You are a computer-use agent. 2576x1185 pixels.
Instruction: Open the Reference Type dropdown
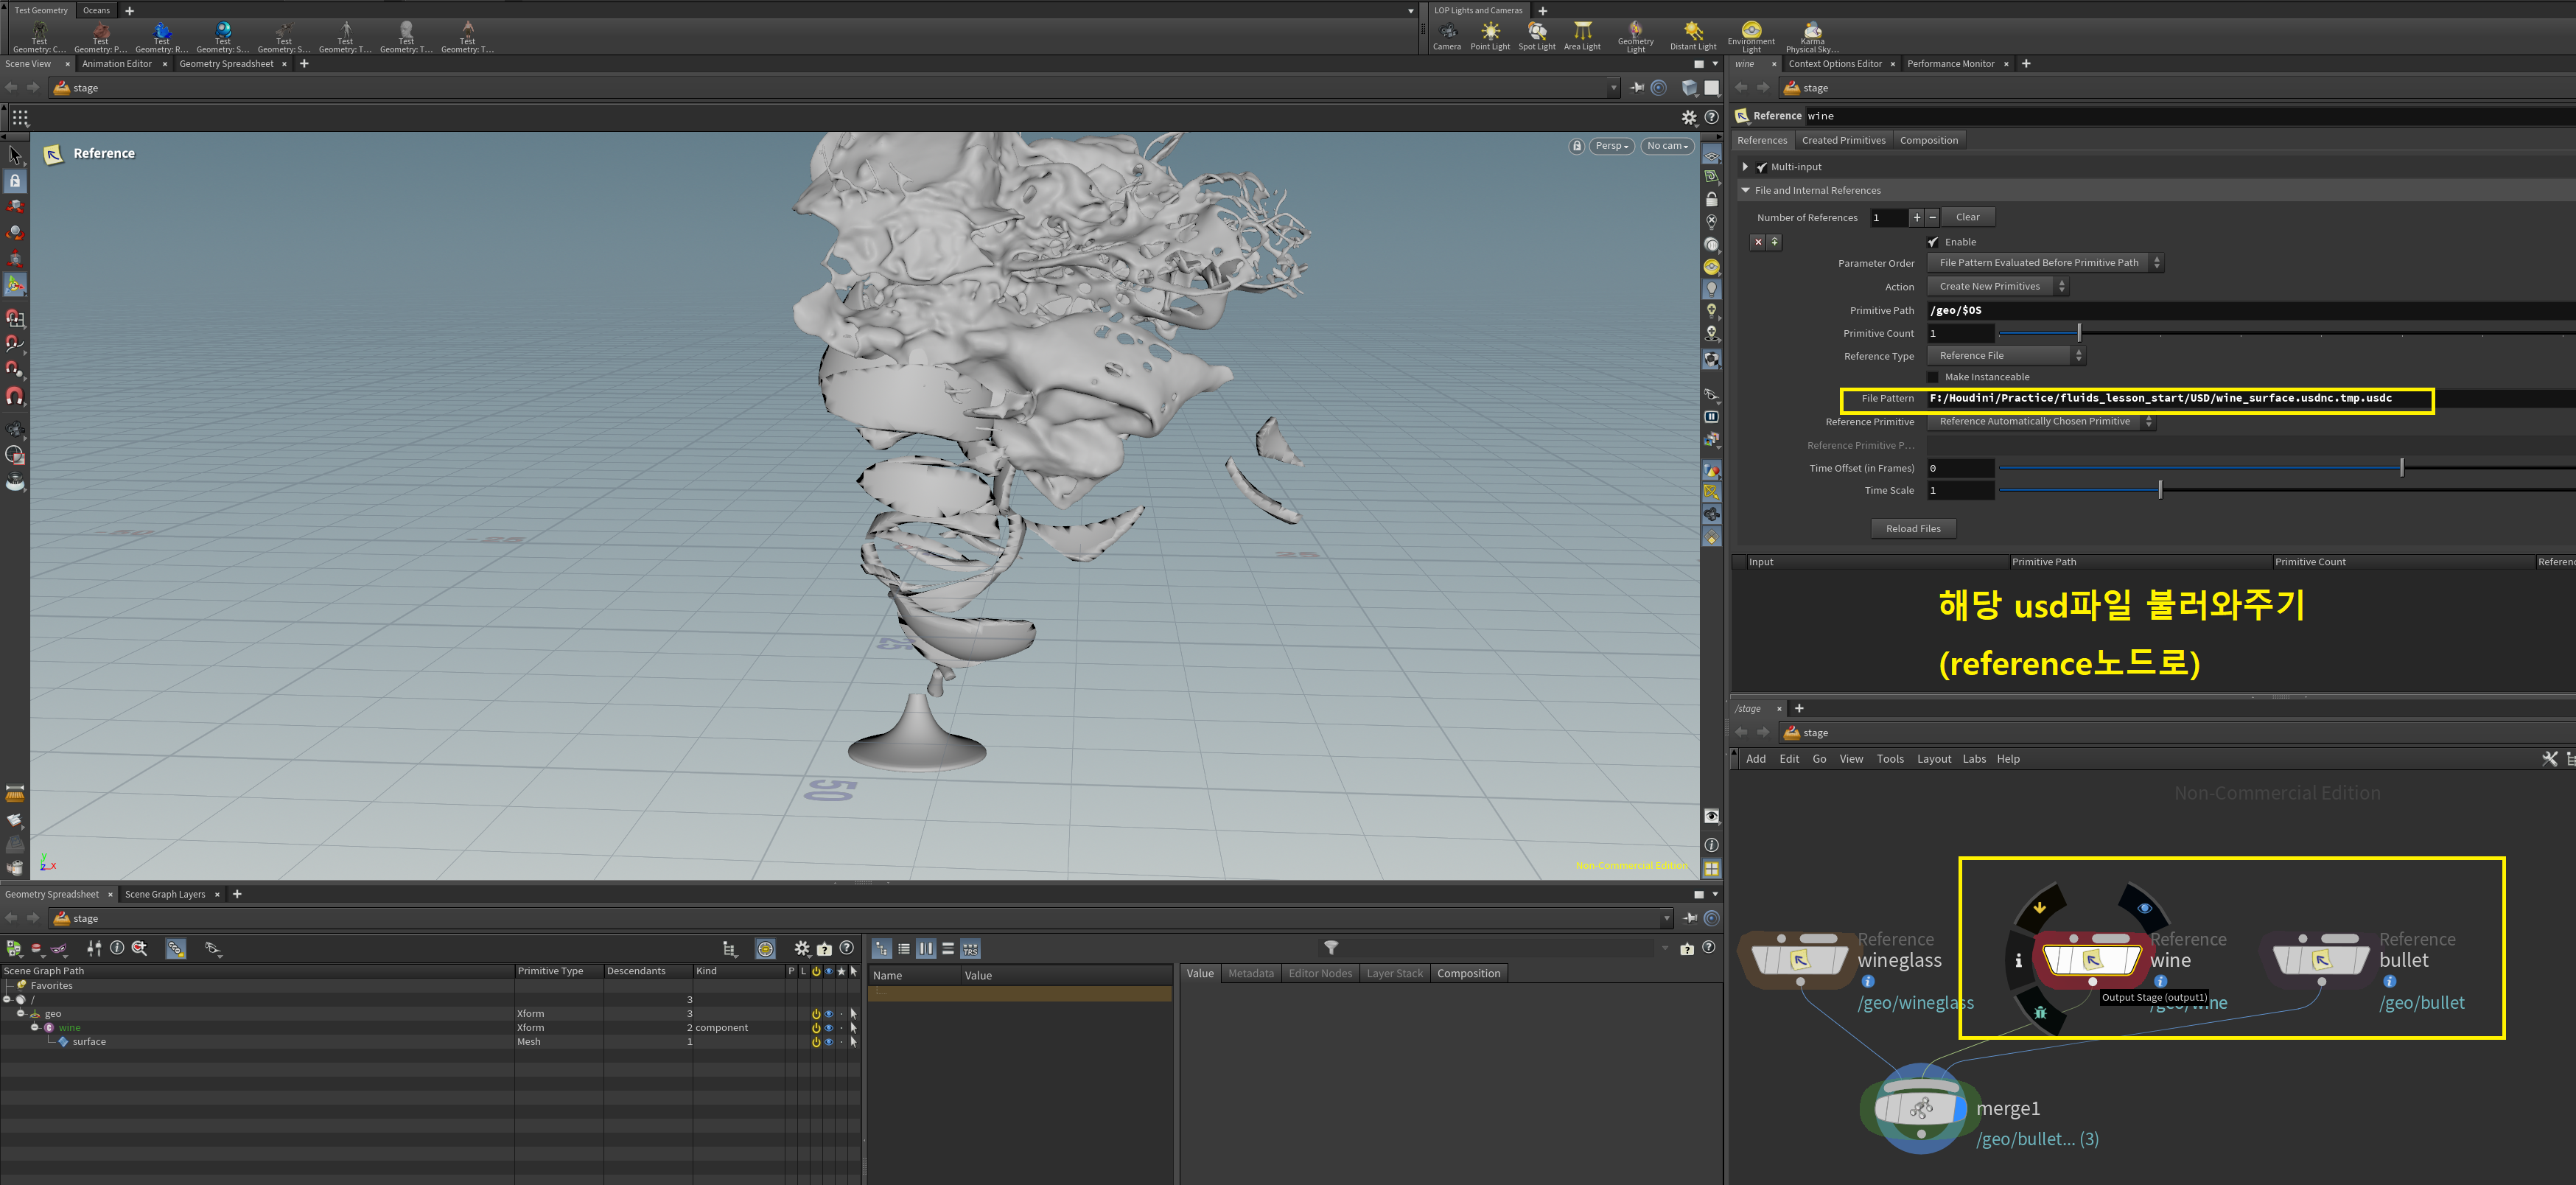point(2004,356)
